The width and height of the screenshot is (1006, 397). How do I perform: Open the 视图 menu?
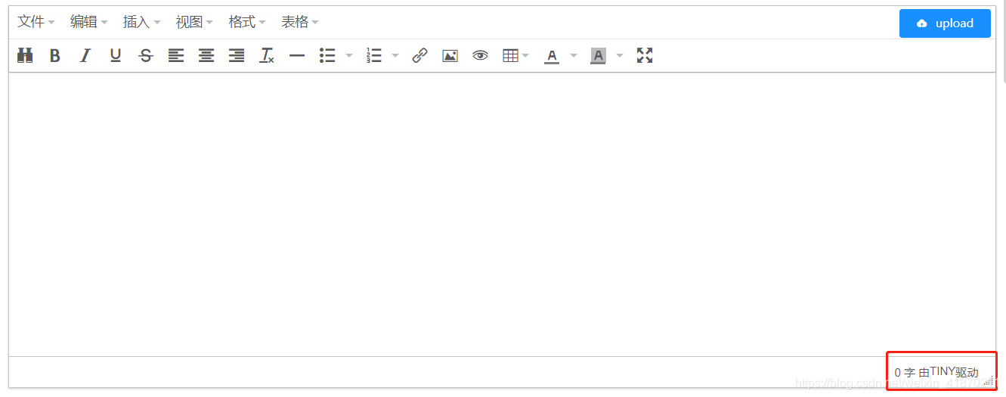195,22
